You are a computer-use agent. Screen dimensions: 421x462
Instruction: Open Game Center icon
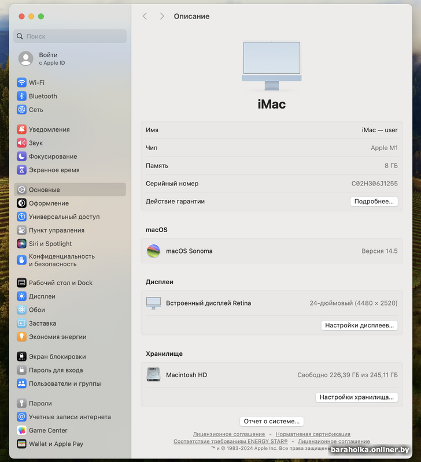click(x=21, y=430)
